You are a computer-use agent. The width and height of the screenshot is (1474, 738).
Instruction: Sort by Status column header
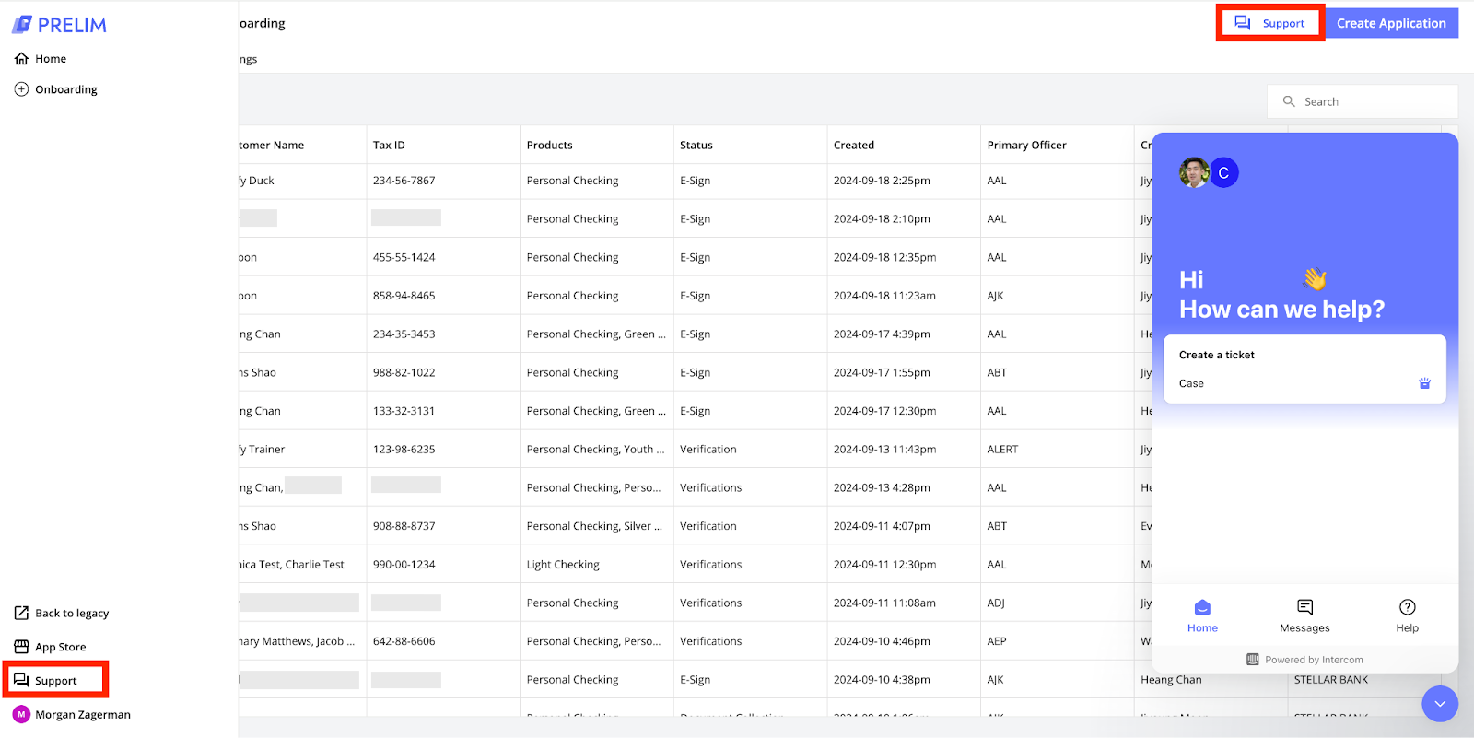click(x=696, y=146)
